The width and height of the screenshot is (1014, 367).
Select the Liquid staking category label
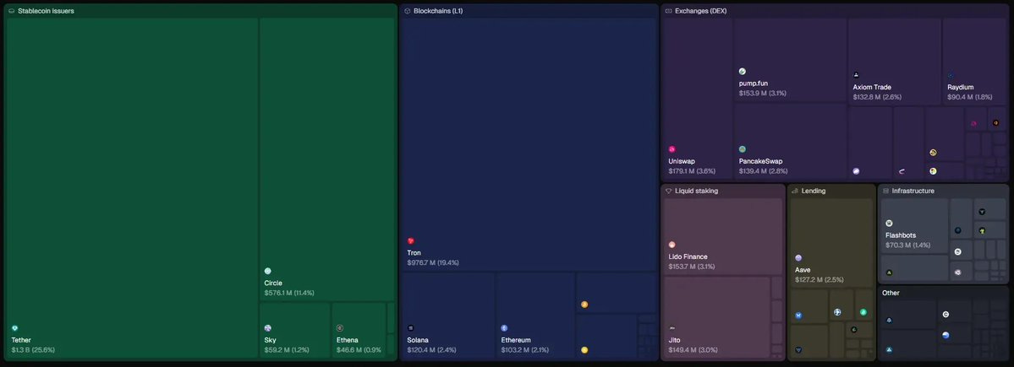tap(697, 191)
